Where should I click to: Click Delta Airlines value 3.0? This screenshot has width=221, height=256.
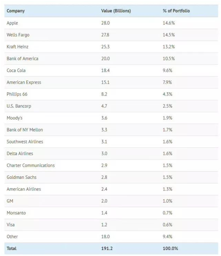pos(104,153)
